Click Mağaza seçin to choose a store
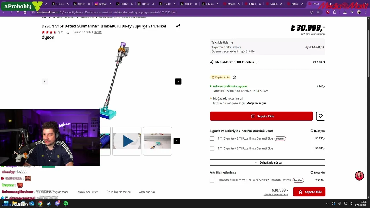This screenshot has width=370, height=208. point(256,103)
